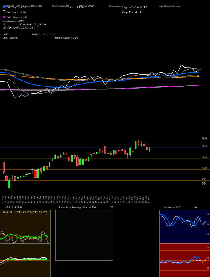Click the blue 20 Day legend swatch
210x277 pixels.
[x=4, y=7]
